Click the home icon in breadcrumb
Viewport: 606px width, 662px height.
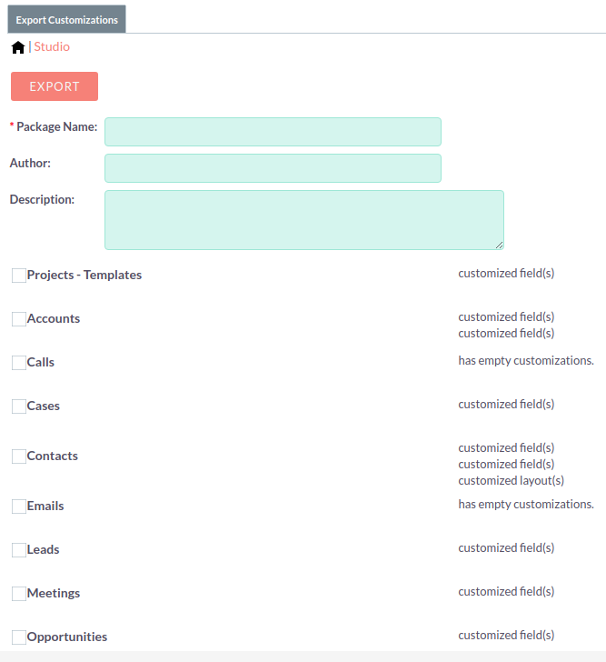pyautogui.click(x=18, y=47)
